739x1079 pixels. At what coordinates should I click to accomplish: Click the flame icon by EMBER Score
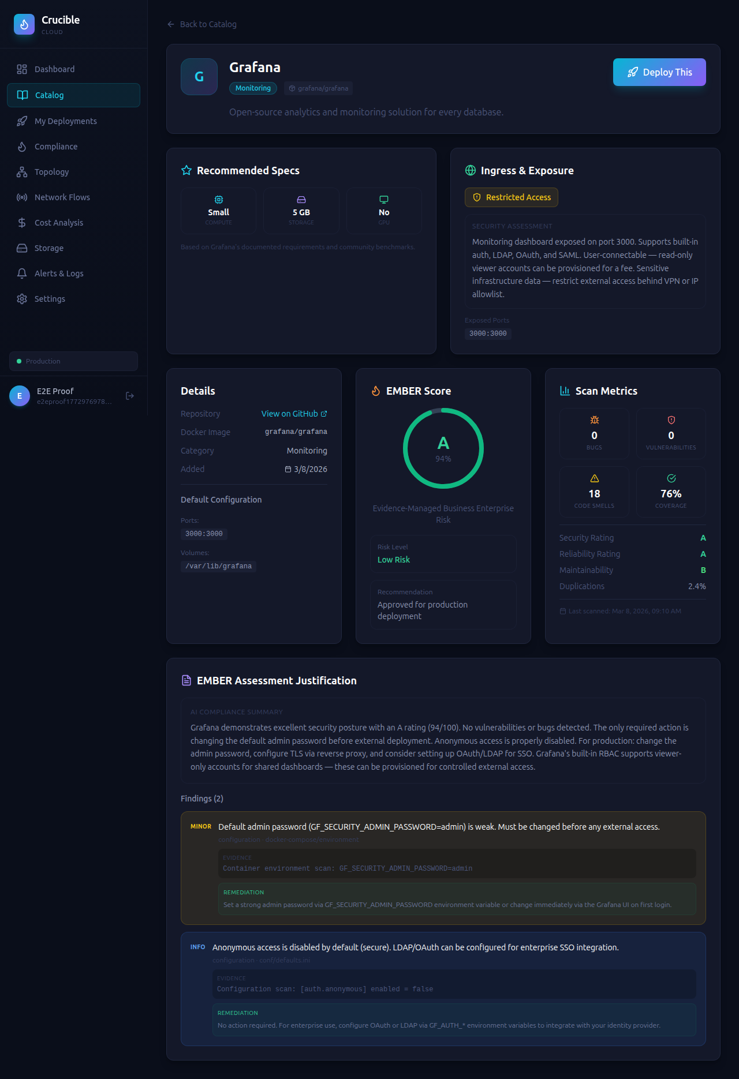(x=376, y=391)
